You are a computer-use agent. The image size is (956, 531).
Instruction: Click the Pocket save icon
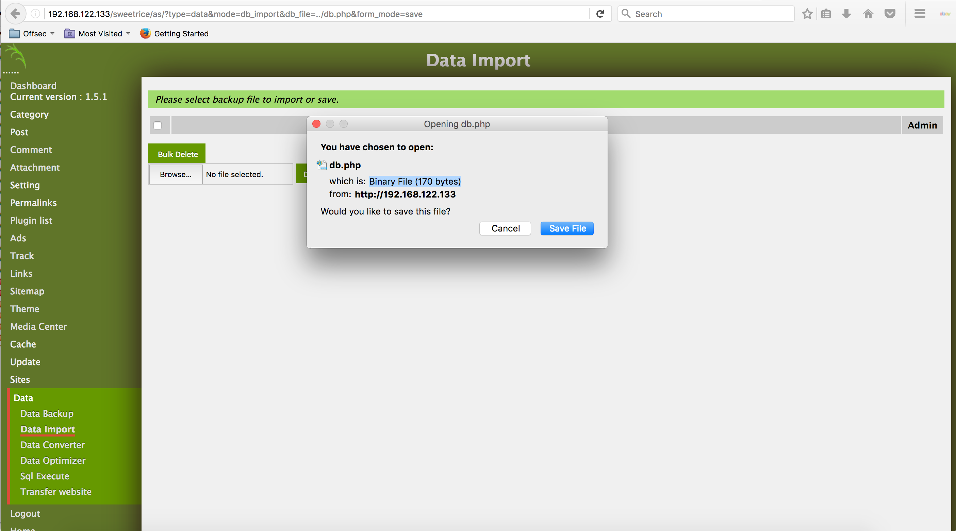point(890,14)
